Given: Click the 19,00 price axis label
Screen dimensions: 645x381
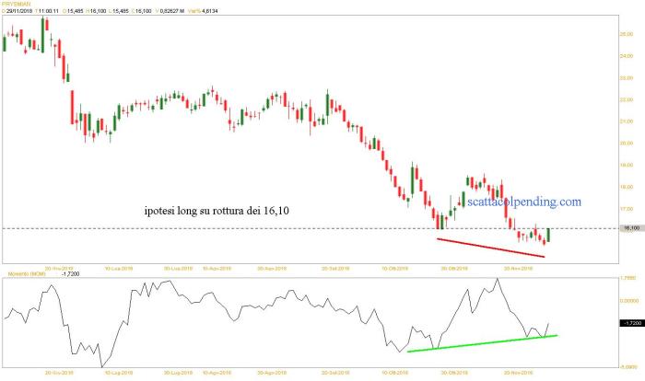Looking at the screenshot, I should click(x=626, y=165).
